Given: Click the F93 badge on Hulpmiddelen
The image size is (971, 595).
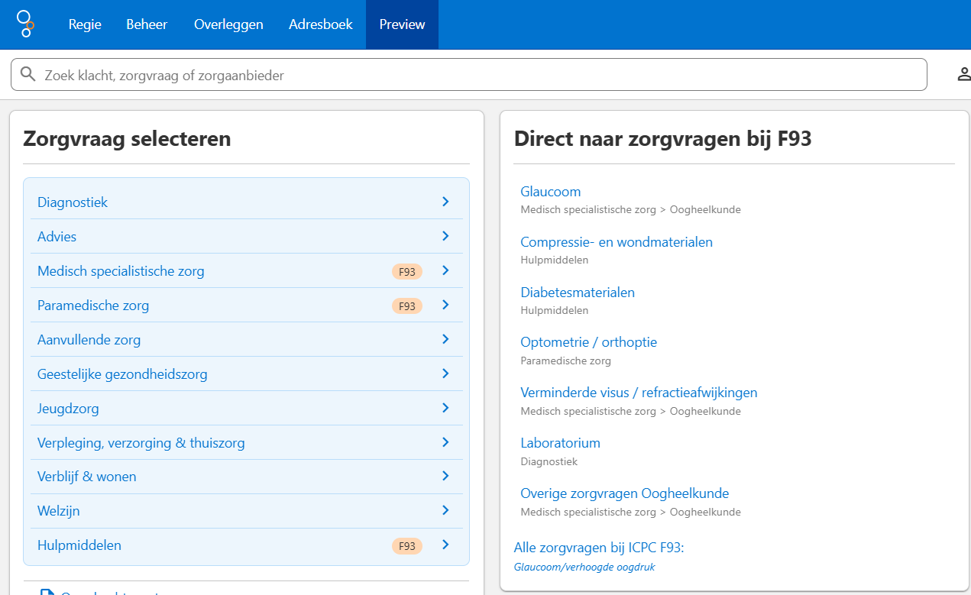Looking at the screenshot, I should coord(407,545).
